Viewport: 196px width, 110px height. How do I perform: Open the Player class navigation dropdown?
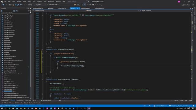pyautogui.click(x=112, y=11)
